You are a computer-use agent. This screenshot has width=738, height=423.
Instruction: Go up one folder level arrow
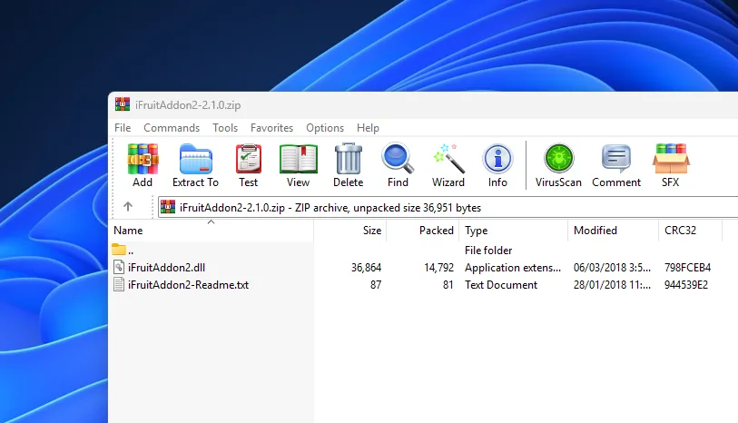[128, 207]
